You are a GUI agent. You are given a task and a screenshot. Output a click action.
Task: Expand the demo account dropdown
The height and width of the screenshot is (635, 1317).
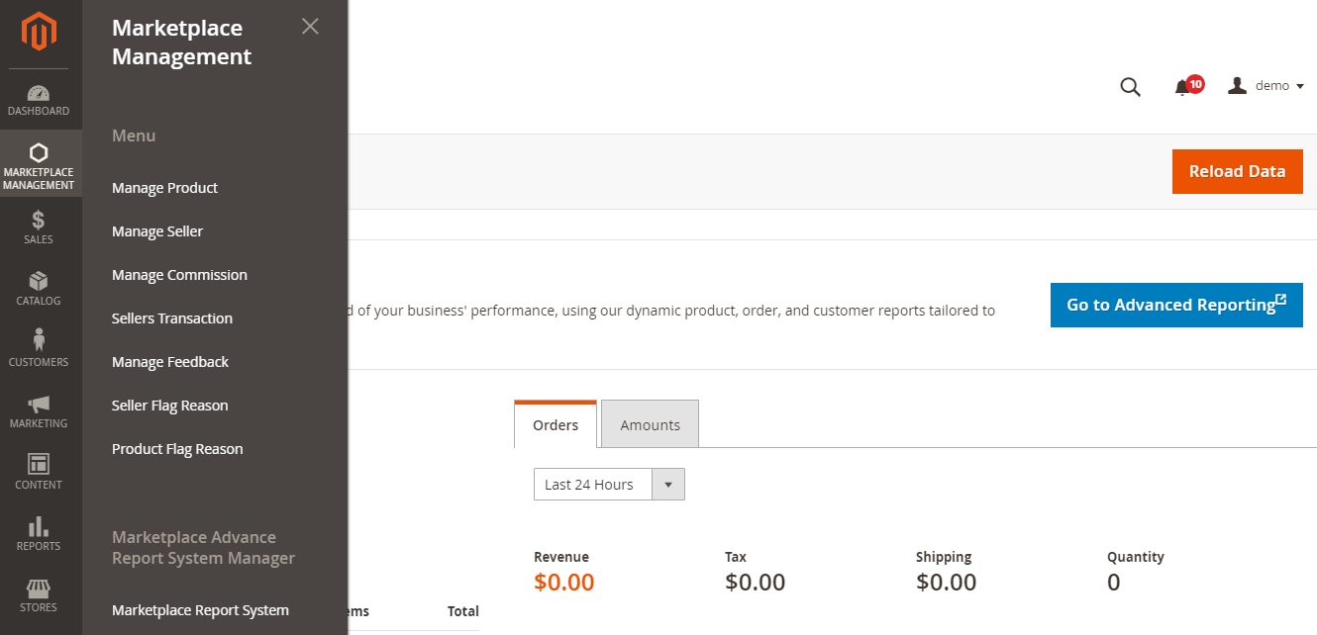(x=1266, y=85)
